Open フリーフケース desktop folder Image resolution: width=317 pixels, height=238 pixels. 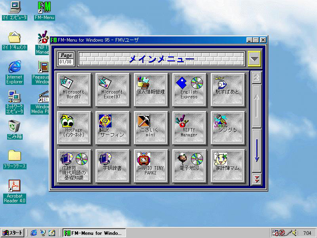click(x=15, y=159)
